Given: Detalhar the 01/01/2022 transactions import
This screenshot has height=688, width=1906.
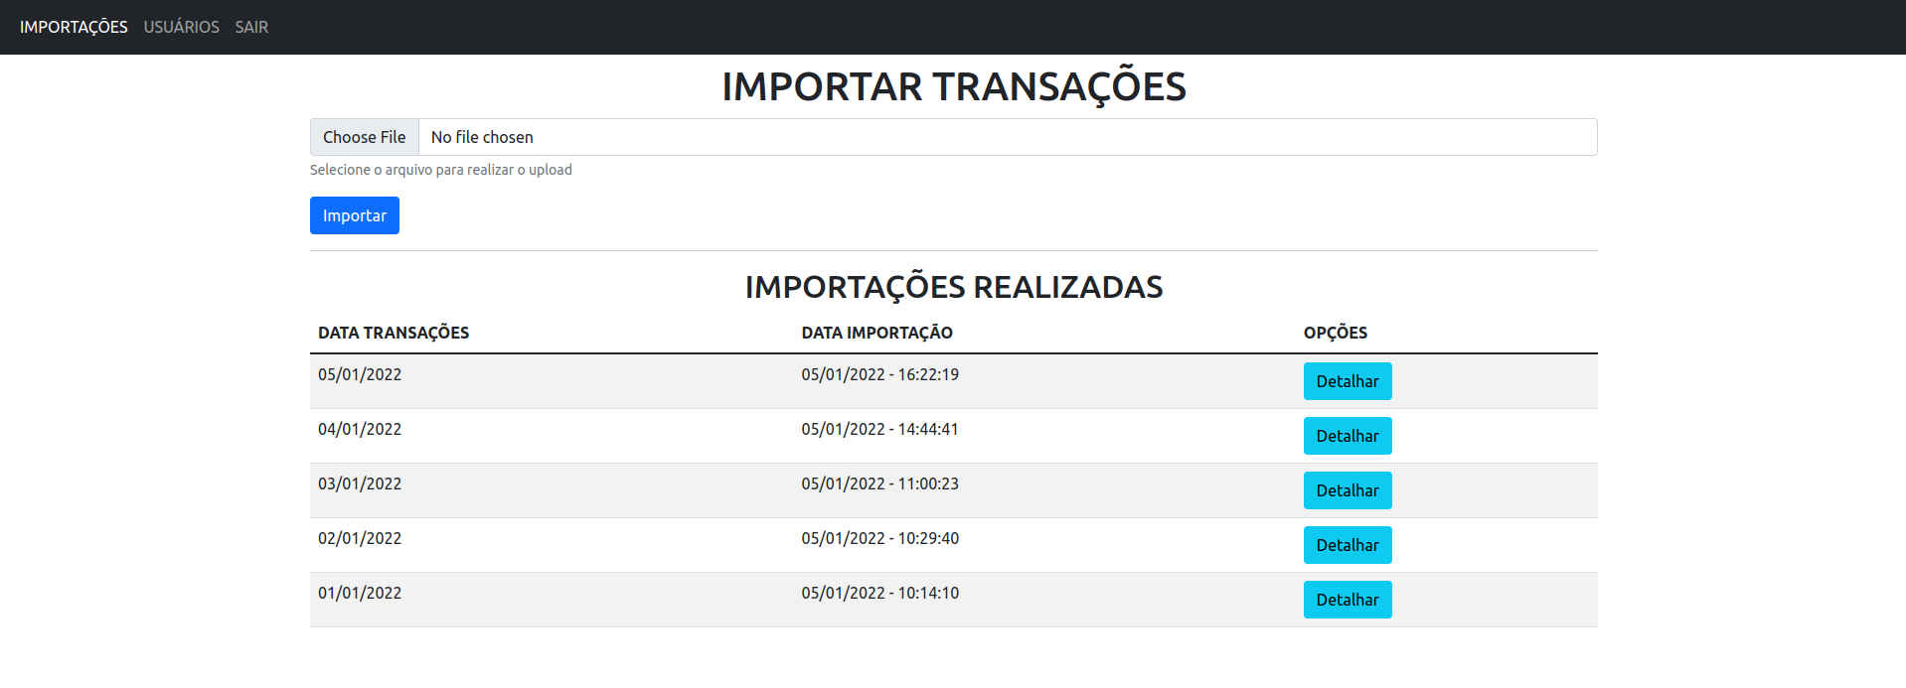Looking at the screenshot, I should click(1348, 600).
